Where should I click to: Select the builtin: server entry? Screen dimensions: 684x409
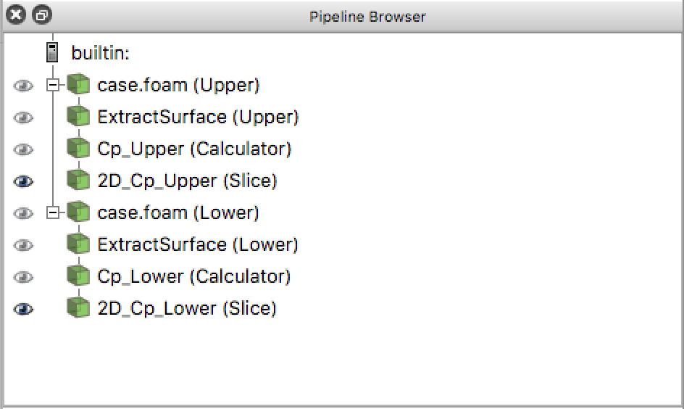[x=100, y=53]
